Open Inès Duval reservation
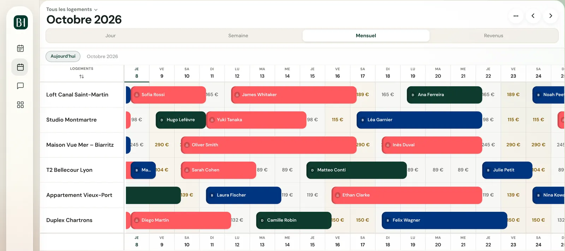 pyautogui.click(x=432, y=145)
